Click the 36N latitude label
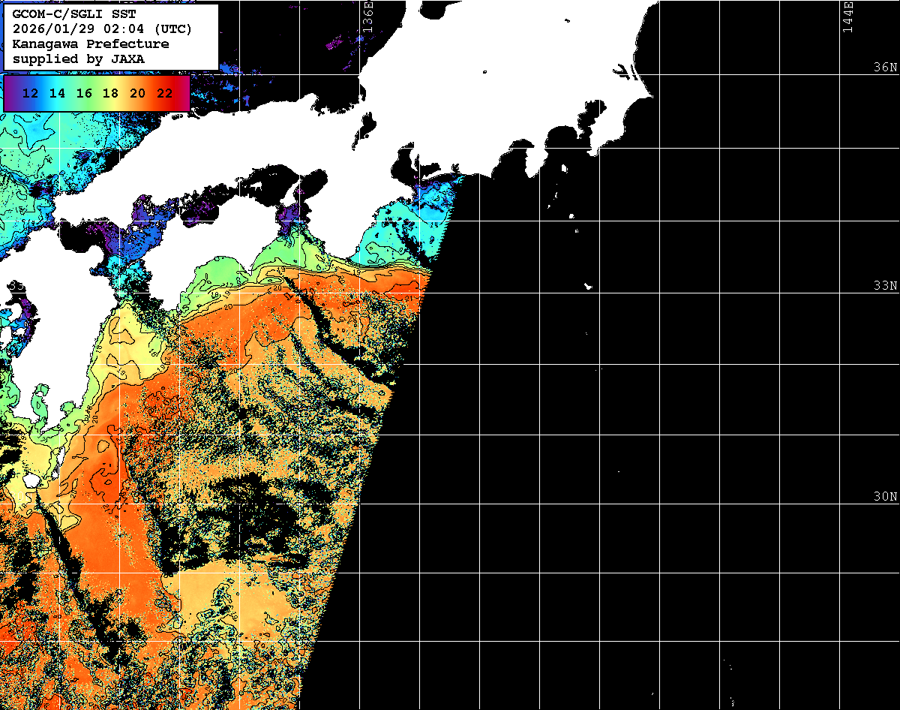The height and width of the screenshot is (710, 900). coord(884,67)
